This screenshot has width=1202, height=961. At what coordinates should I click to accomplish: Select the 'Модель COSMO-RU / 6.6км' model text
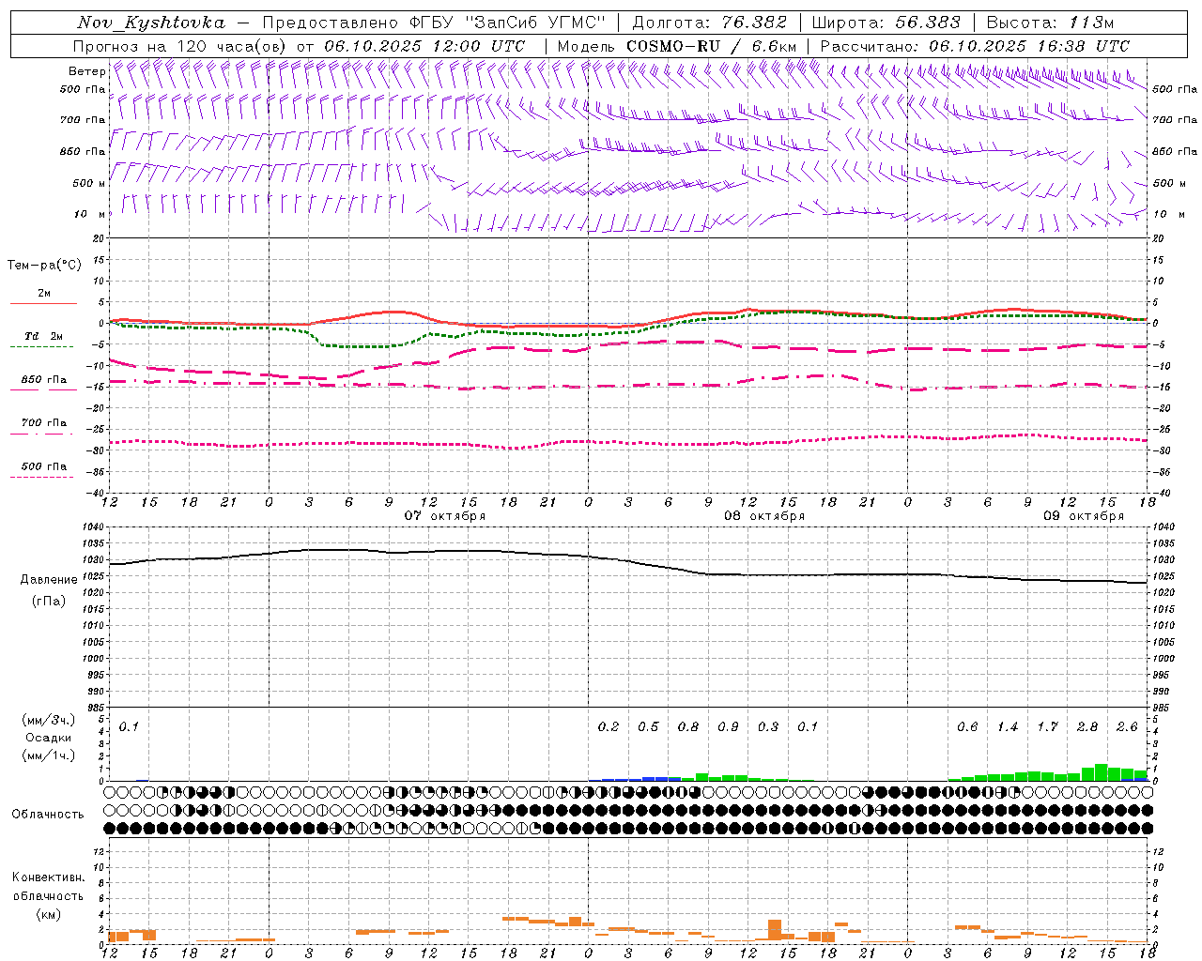click(x=677, y=46)
